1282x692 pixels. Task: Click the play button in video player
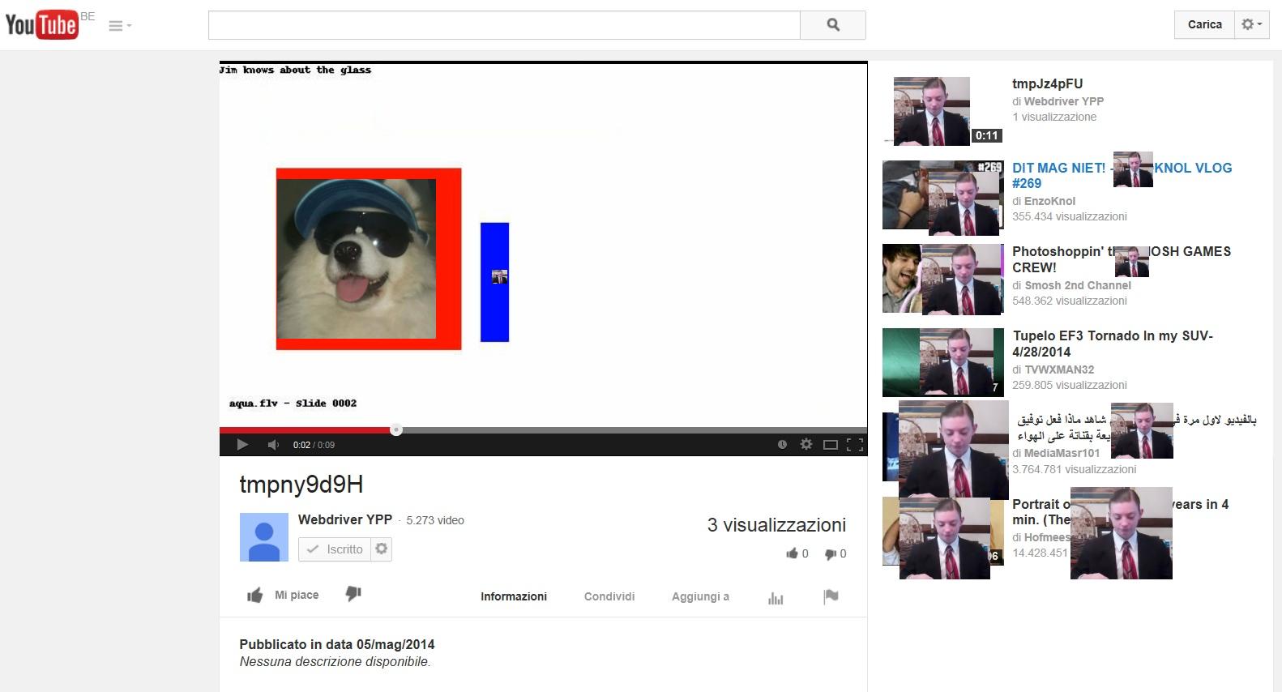tap(241, 444)
